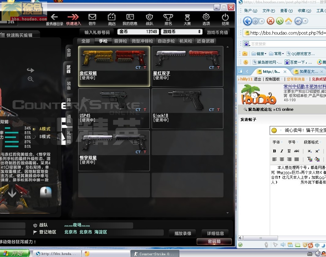
Task: Open the 信件 mail icon
Action: pyautogui.click(x=92, y=20)
